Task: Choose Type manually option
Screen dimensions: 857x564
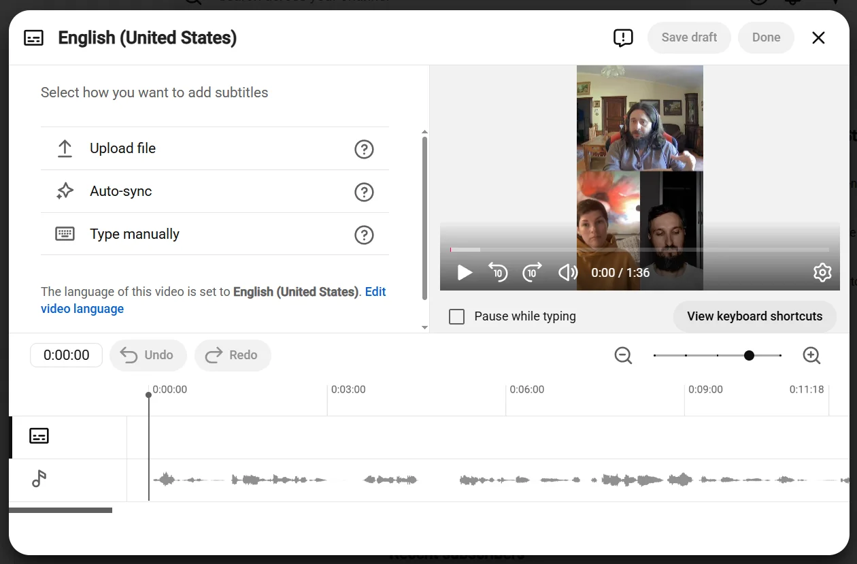Action: tap(215, 234)
